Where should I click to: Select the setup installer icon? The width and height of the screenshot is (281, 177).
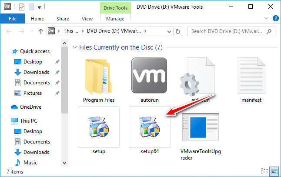click(99, 127)
